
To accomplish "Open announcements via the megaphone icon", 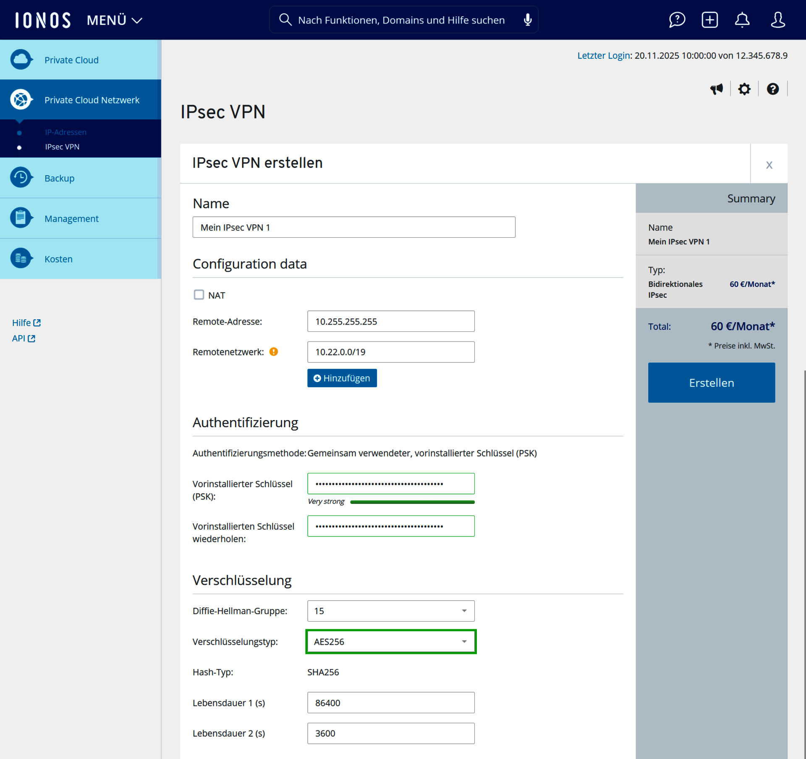I will click(x=717, y=89).
